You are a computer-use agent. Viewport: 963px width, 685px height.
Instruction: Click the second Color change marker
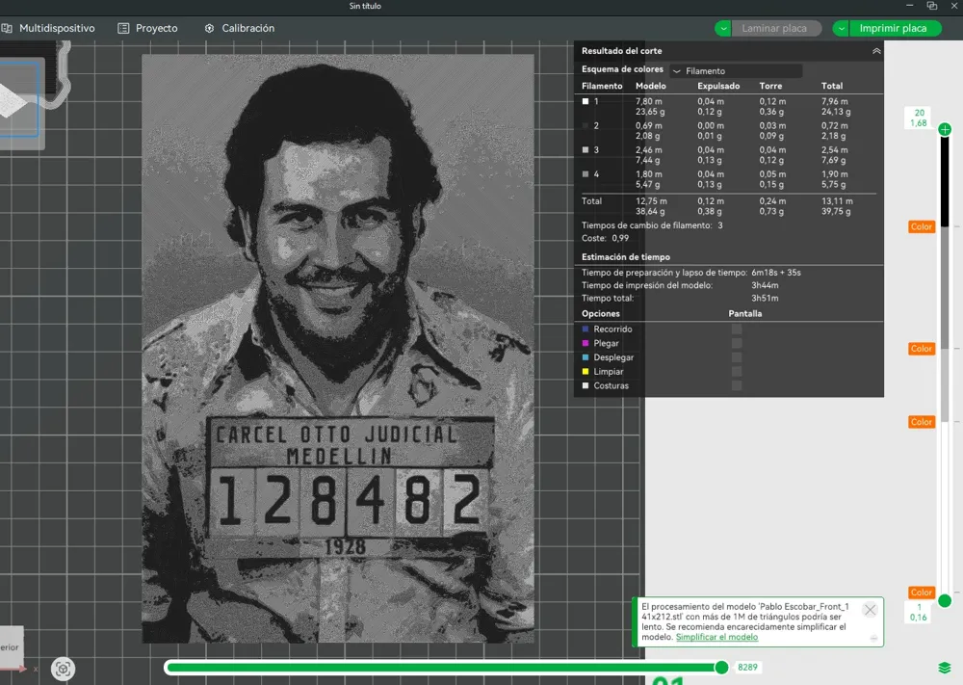922,349
